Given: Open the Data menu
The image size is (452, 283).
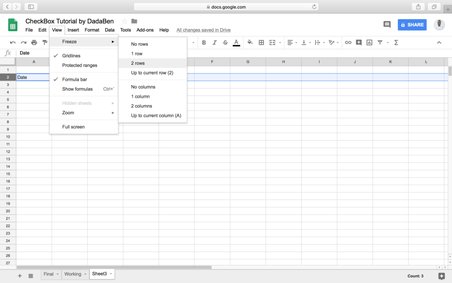Looking at the screenshot, I should (x=110, y=30).
